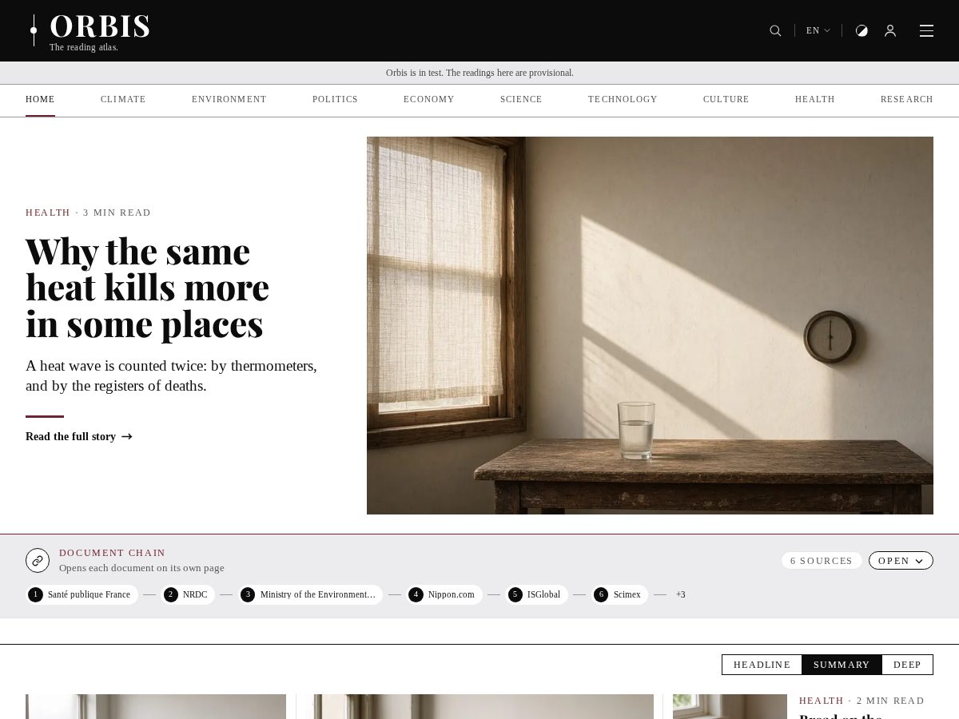Switch to Deep view mode
The image size is (959, 719).
pyautogui.click(x=907, y=665)
